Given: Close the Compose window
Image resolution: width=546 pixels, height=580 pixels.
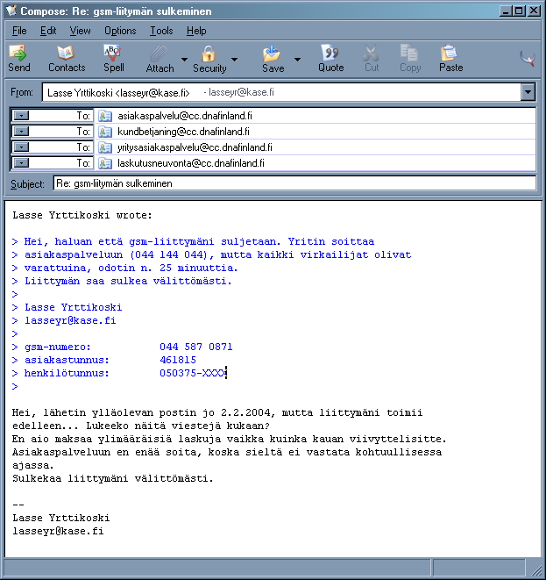Looking at the screenshot, I should click(534, 11).
